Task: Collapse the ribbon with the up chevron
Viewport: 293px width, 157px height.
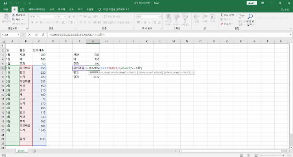Action: point(291,29)
